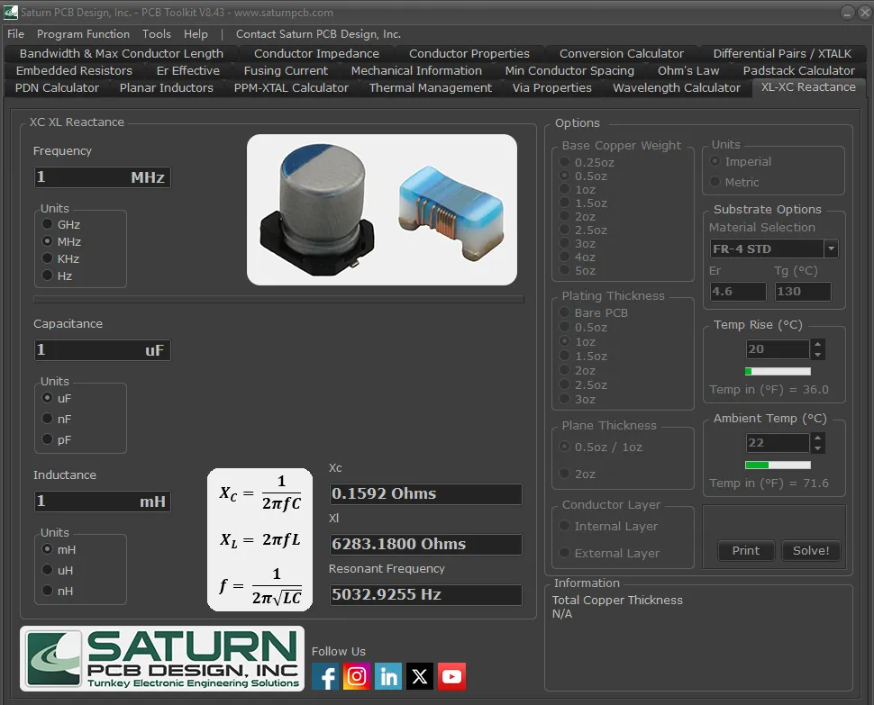Open the LinkedIn icon under Follow Us

click(388, 676)
